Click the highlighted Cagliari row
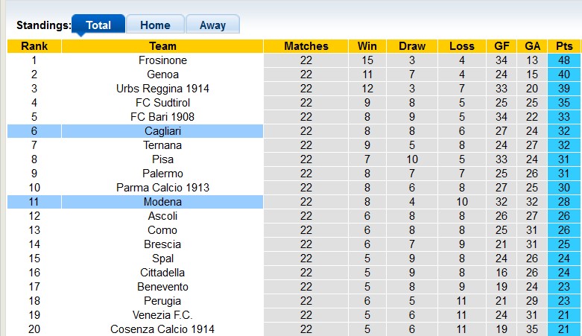 [162, 131]
